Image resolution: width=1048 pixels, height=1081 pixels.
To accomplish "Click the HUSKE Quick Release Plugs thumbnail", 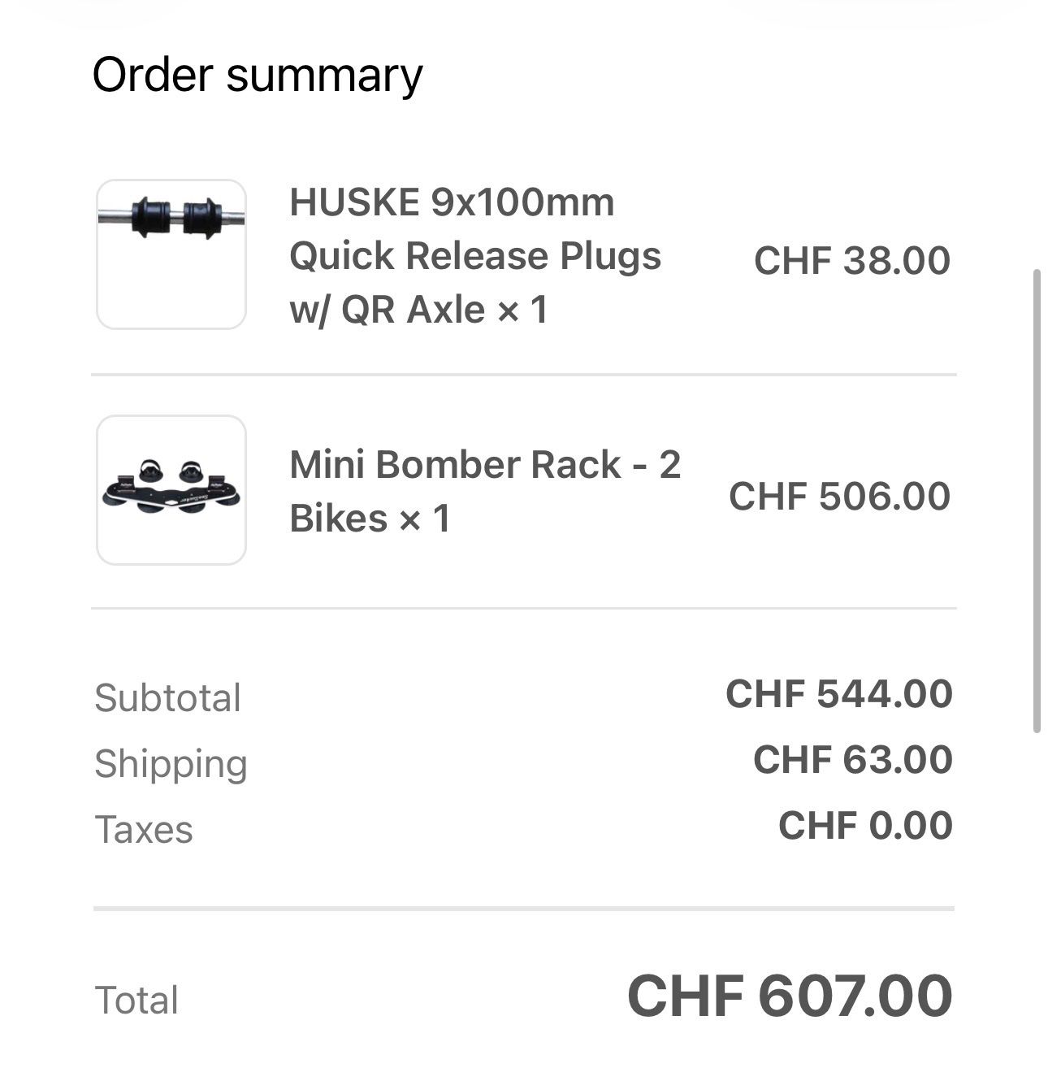I will [171, 254].
